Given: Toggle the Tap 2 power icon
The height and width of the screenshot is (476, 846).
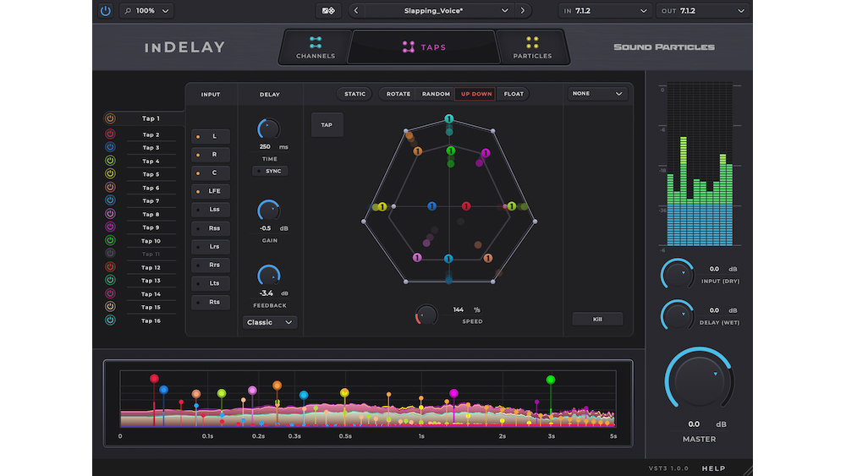Looking at the screenshot, I should (110, 134).
